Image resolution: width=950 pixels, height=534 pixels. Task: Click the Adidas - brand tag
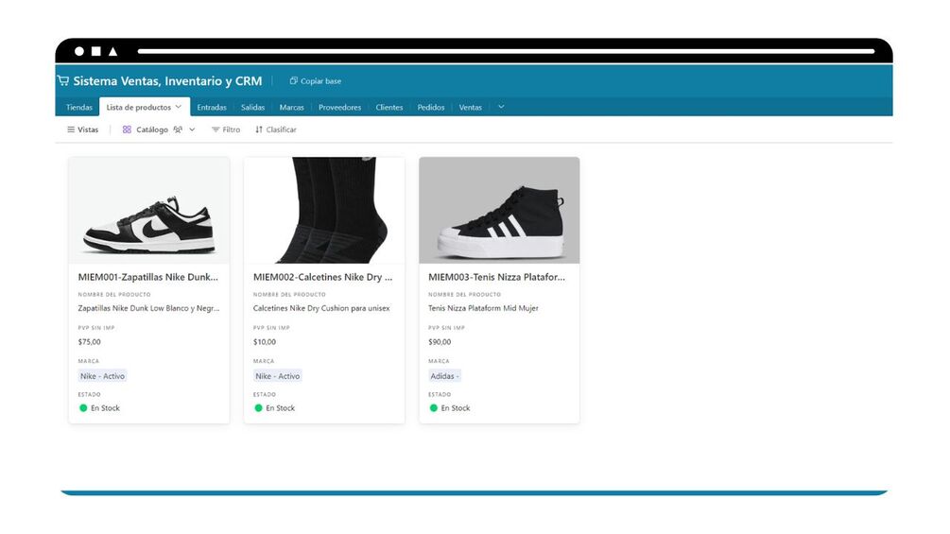(444, 376)
